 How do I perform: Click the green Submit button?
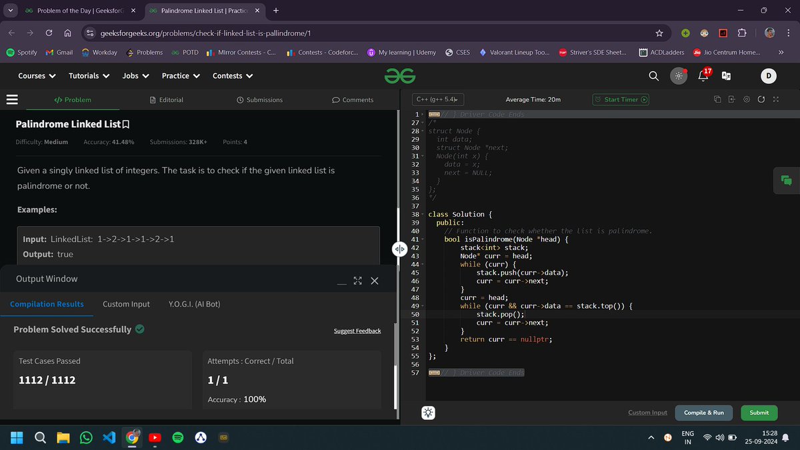click(759, 413)
